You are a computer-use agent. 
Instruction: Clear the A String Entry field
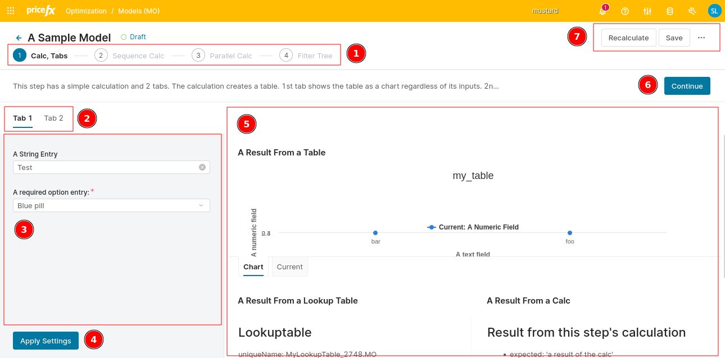click(x=202, y=167)
